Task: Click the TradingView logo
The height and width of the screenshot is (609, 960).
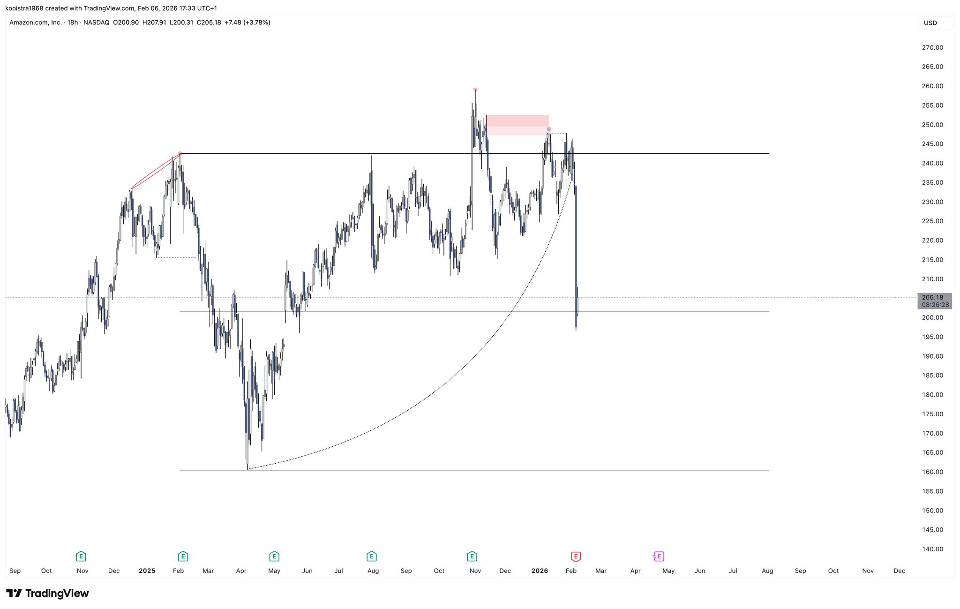Action: [x=47, y=593]
